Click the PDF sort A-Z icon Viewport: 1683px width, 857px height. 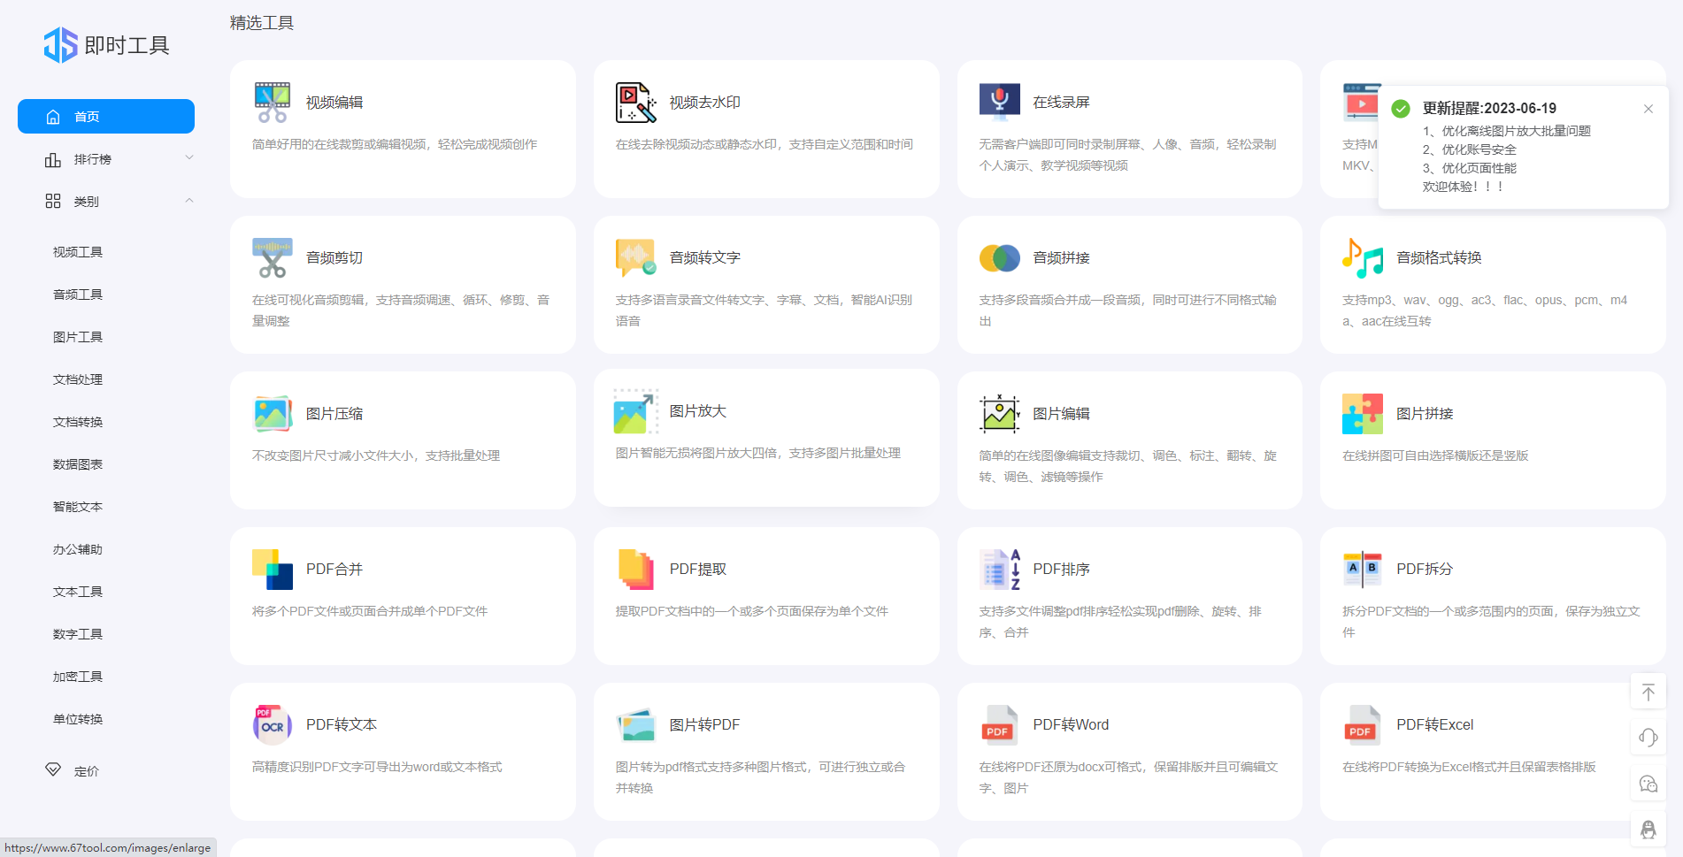pyautogui.click(x=999, y=570)
